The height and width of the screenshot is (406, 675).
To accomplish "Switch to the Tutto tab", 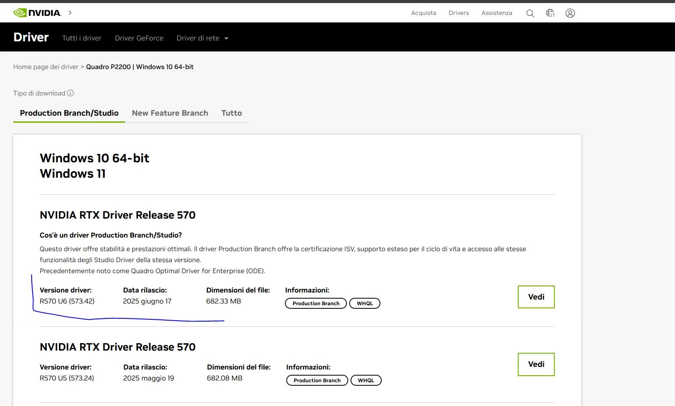I will tap(232, 113).
